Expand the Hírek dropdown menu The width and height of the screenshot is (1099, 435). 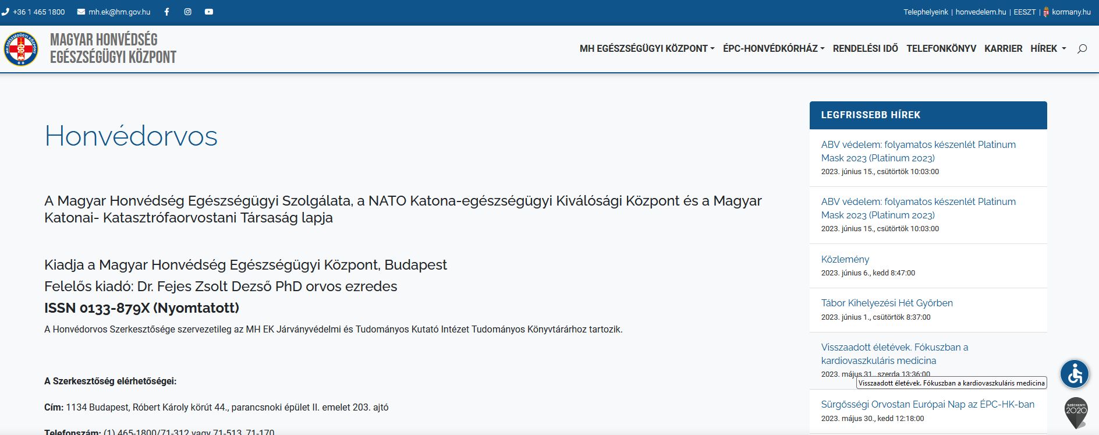1048,49
